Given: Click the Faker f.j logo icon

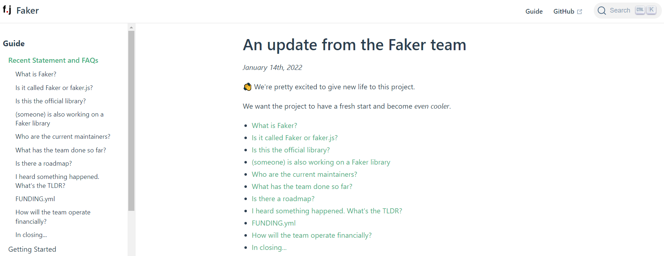Looking at the screenshot, I should [x=7, y=10].
